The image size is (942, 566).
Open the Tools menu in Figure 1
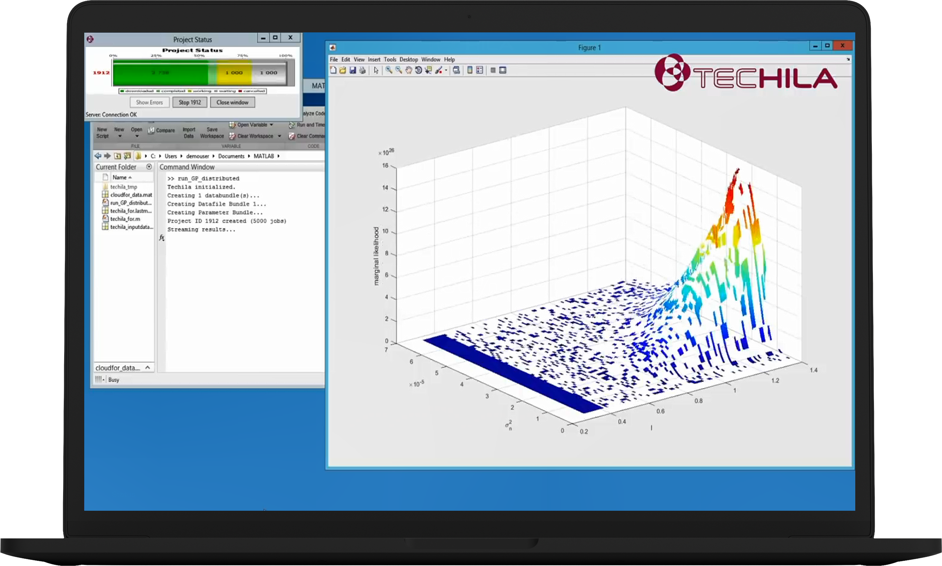(390, 59)
